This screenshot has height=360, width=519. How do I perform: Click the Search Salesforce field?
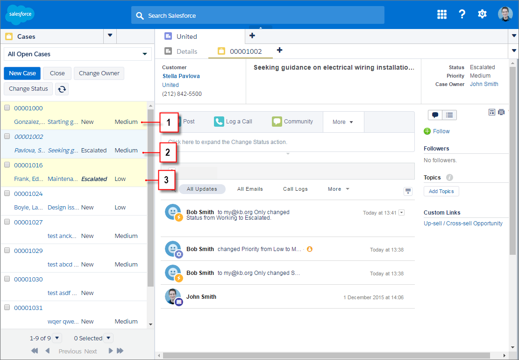pos(257,15)
